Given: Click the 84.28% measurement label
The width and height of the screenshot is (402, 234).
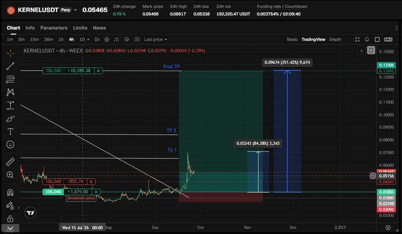Looking at the screenshot, I should [x=258, y=143].
